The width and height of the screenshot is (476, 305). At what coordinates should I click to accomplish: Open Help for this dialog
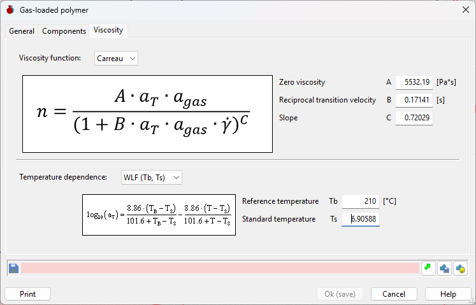coord(448,294)
